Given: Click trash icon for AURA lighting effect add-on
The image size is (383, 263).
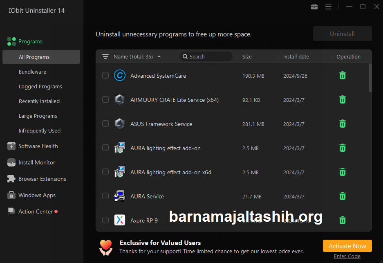Looking at the screenshot, I should pos(343,148).
